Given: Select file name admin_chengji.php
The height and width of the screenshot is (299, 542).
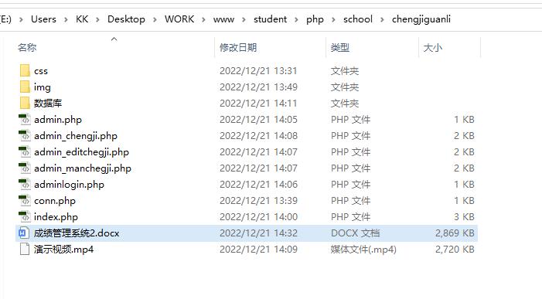Looking at the screenshot, I should [x=76, y=136].
